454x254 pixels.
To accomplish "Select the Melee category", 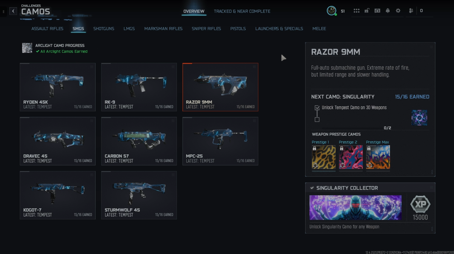I will pos(319,29).
